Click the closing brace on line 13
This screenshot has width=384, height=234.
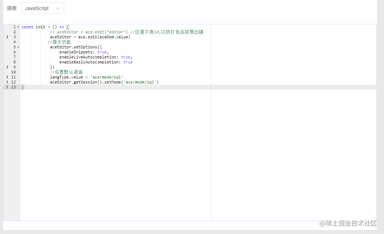(x=22, y=87)
